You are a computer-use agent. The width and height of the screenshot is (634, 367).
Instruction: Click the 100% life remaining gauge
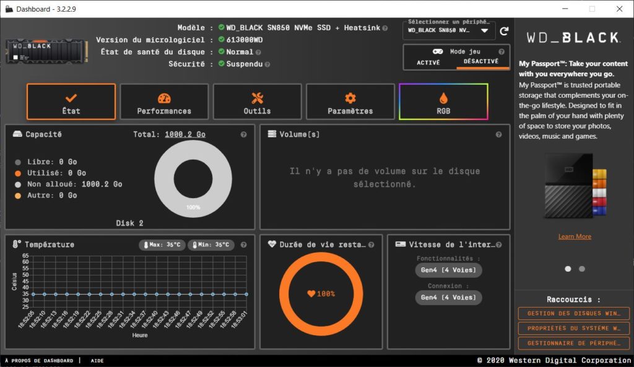pos(321,294)
